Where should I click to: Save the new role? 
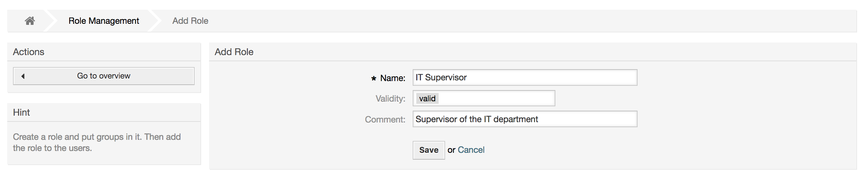click(428, 150)
